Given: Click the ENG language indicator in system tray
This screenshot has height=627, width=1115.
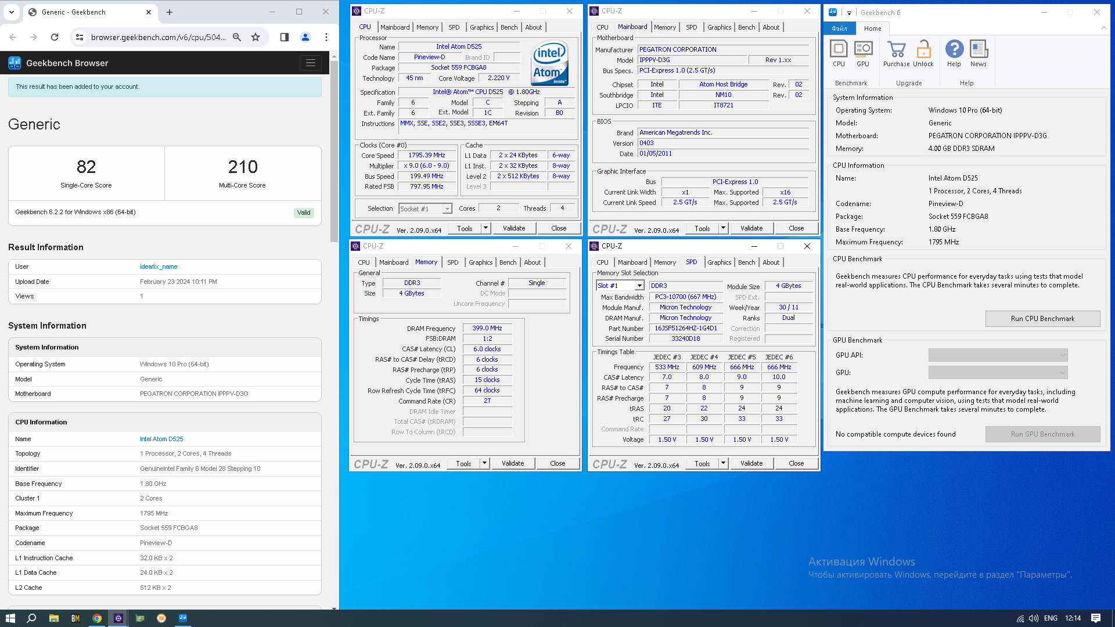Looking at the screenshot, I should pyautogui.click(x=1051, y=618).
